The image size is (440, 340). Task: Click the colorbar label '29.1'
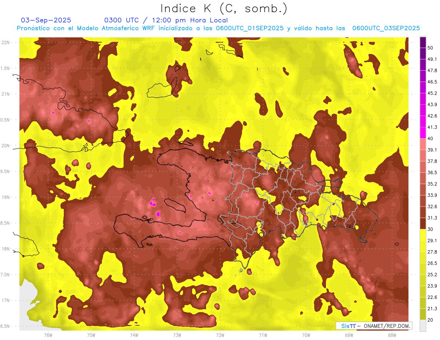(x=432, y=241)
